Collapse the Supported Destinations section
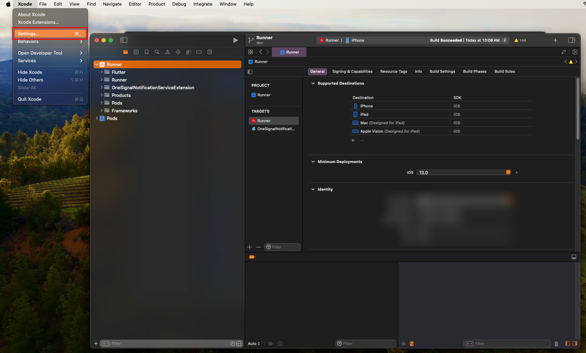The image size is (586, 353). 313,83
